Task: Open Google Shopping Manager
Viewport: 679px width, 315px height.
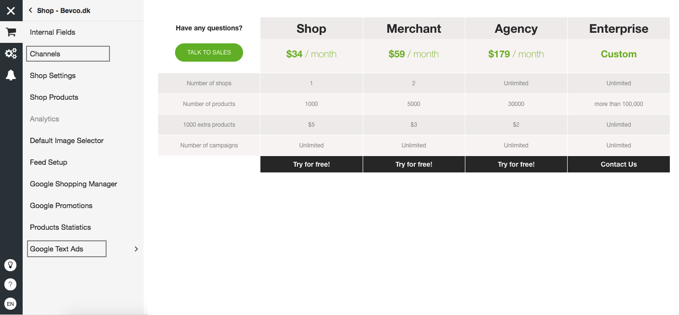Action: [x=73, y=184]
